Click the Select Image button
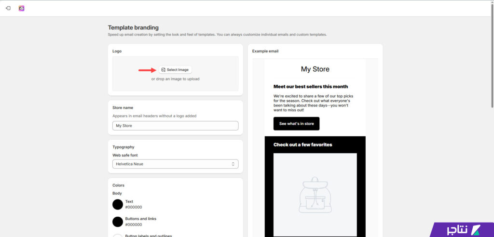Image resolution: width=494 pixels, height=237 pixels. pyautogui.click(x=175, y=70)
